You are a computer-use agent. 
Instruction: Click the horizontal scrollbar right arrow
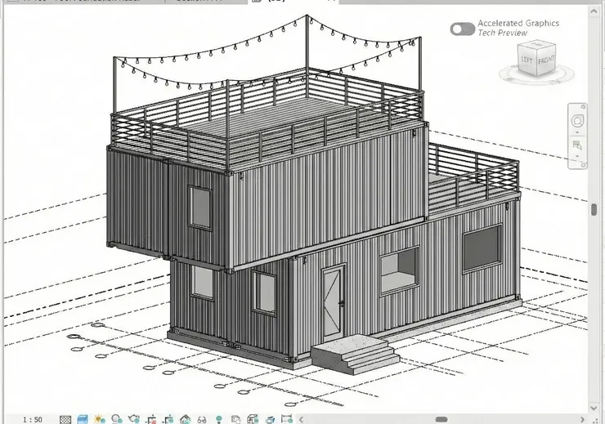pos(582,419)
